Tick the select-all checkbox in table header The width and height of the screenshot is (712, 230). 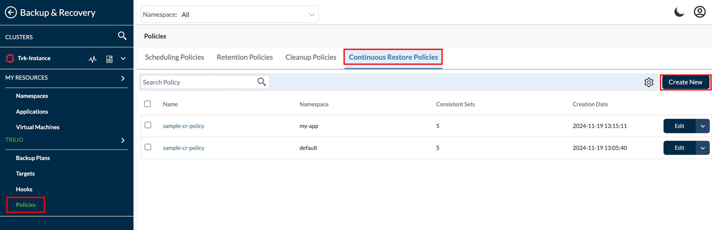coord(148,104)
